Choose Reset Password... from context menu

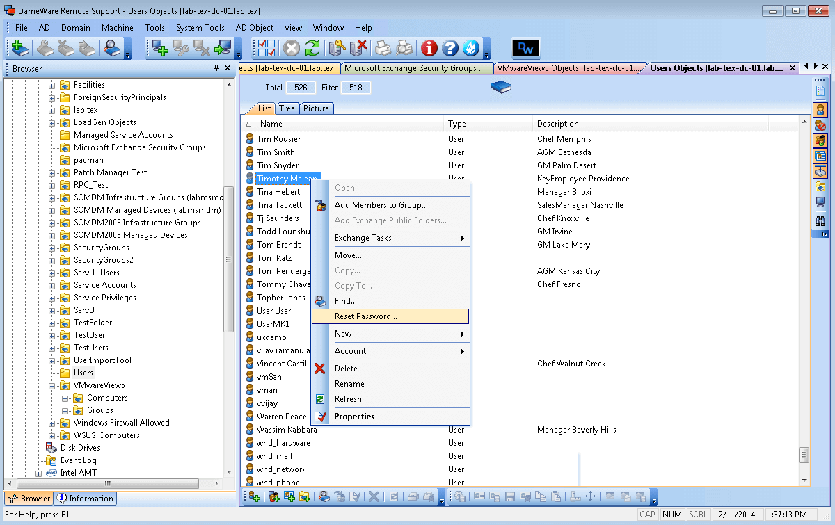coord(390,316)
